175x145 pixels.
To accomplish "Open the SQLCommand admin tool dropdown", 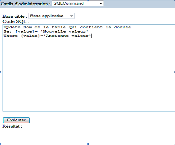I will 77,4.
